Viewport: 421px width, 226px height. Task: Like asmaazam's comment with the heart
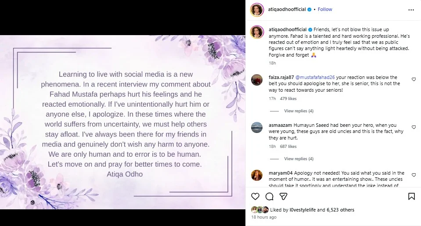pyautogui.click(x=414, y=127)
